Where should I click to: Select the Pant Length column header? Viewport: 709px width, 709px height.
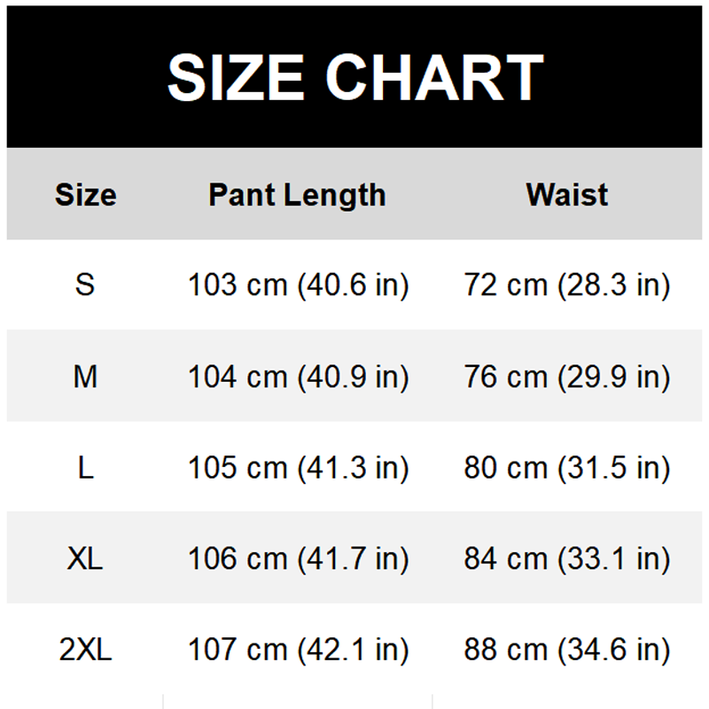point(297,195)
